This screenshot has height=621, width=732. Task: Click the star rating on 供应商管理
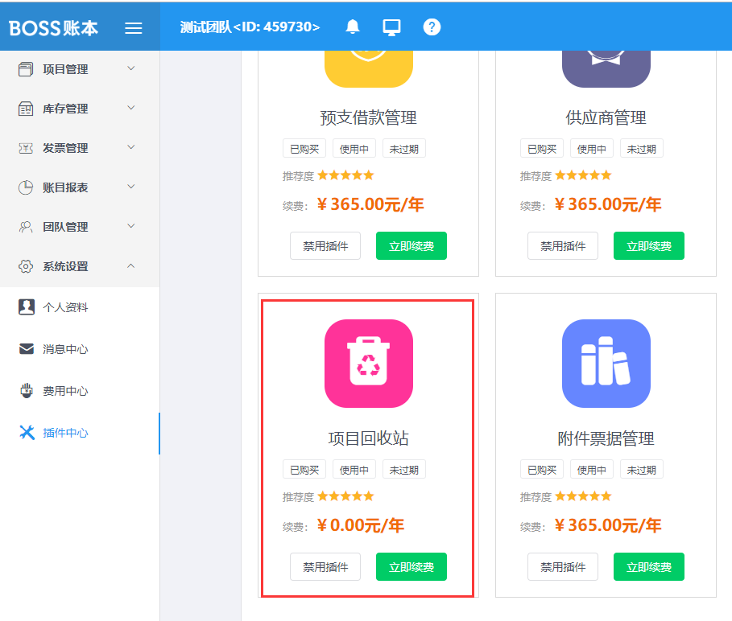click(x=583, y=175)
